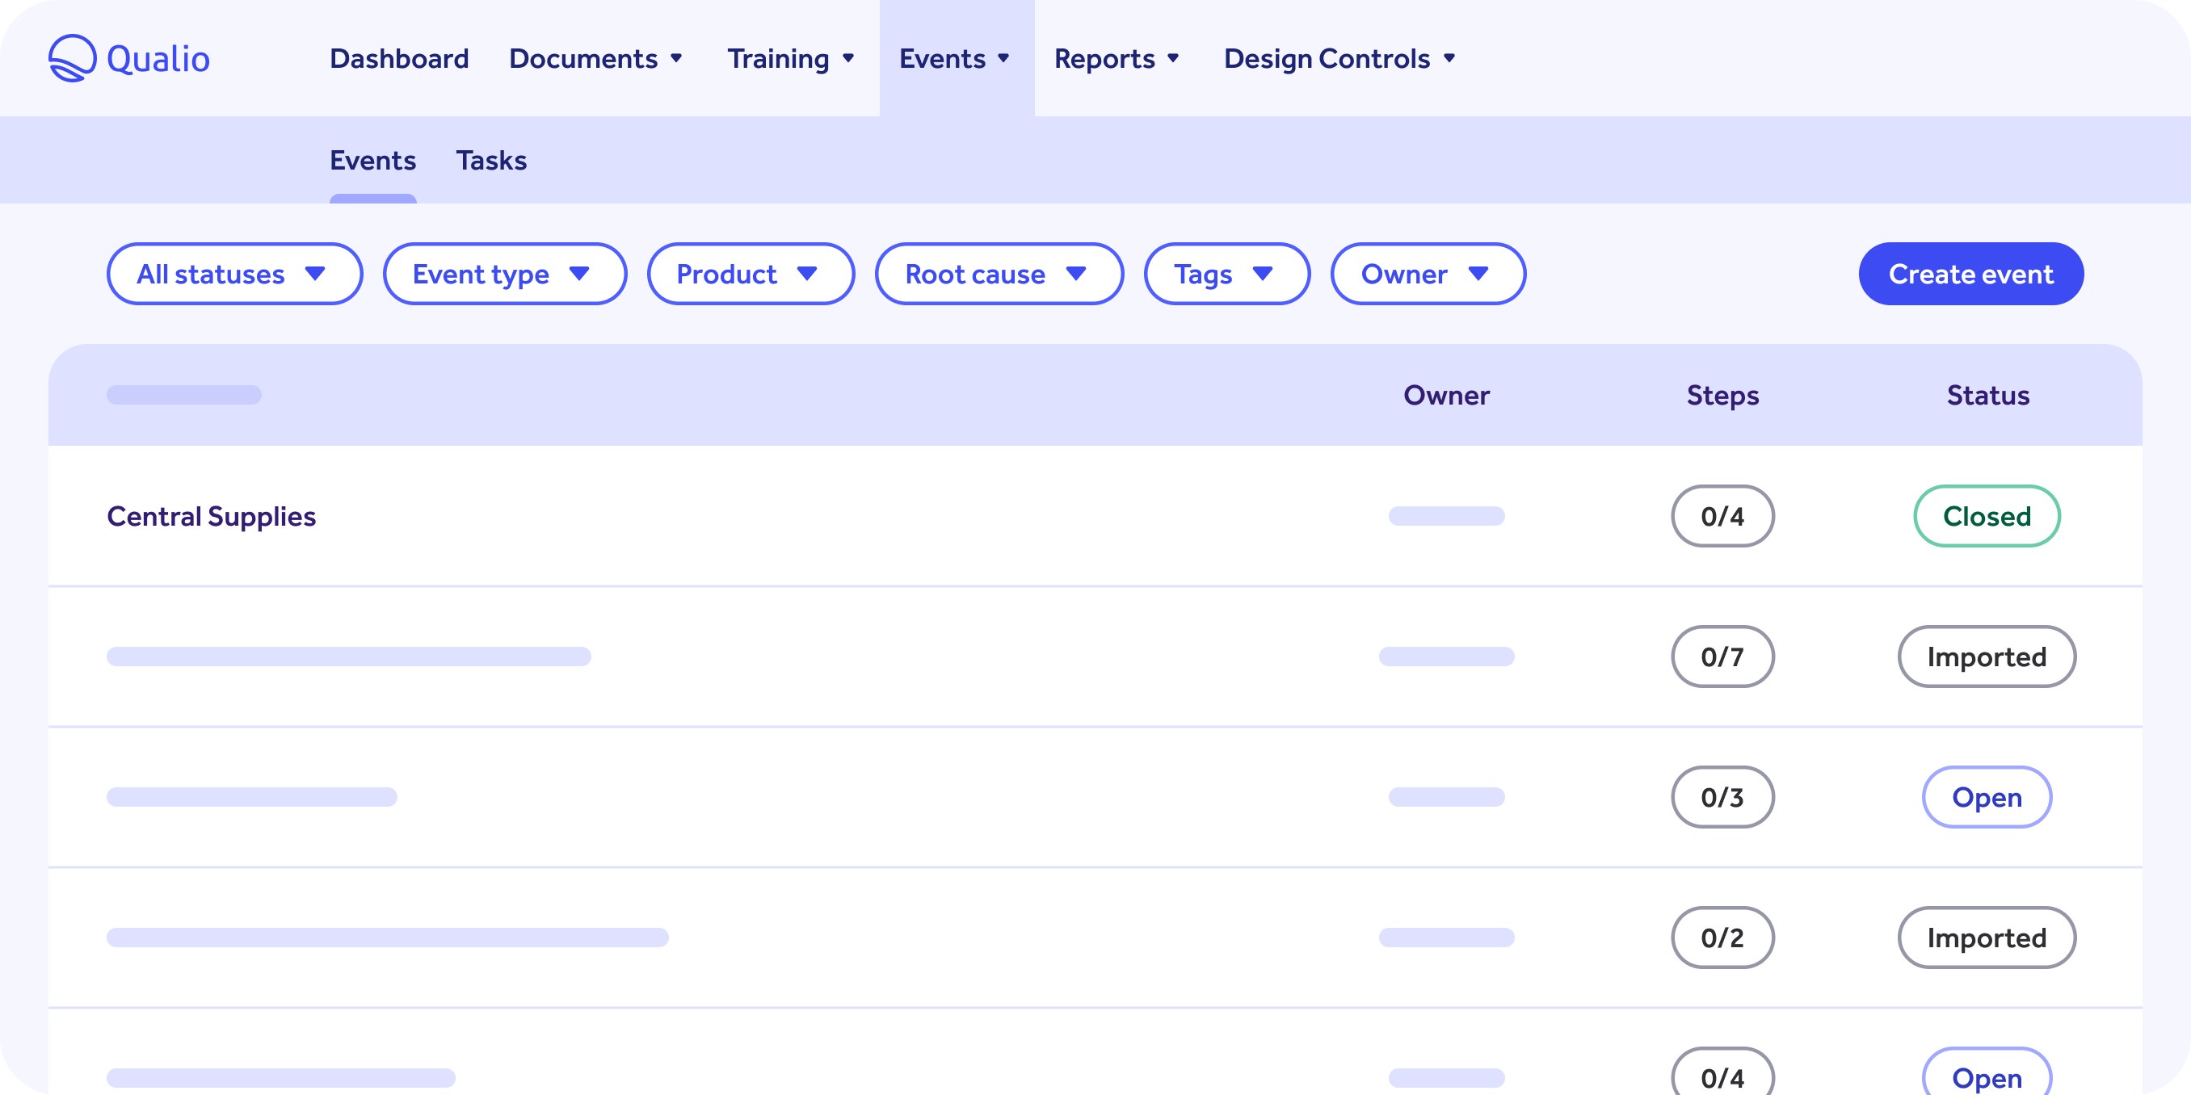The image size is (2191, 1095).
Task: Expand the Training menu
Action: point(789,58)
